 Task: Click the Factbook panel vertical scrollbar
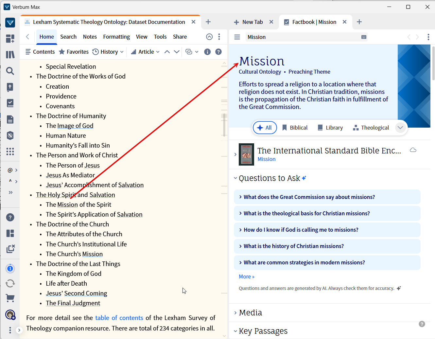[x=433, y=63]
